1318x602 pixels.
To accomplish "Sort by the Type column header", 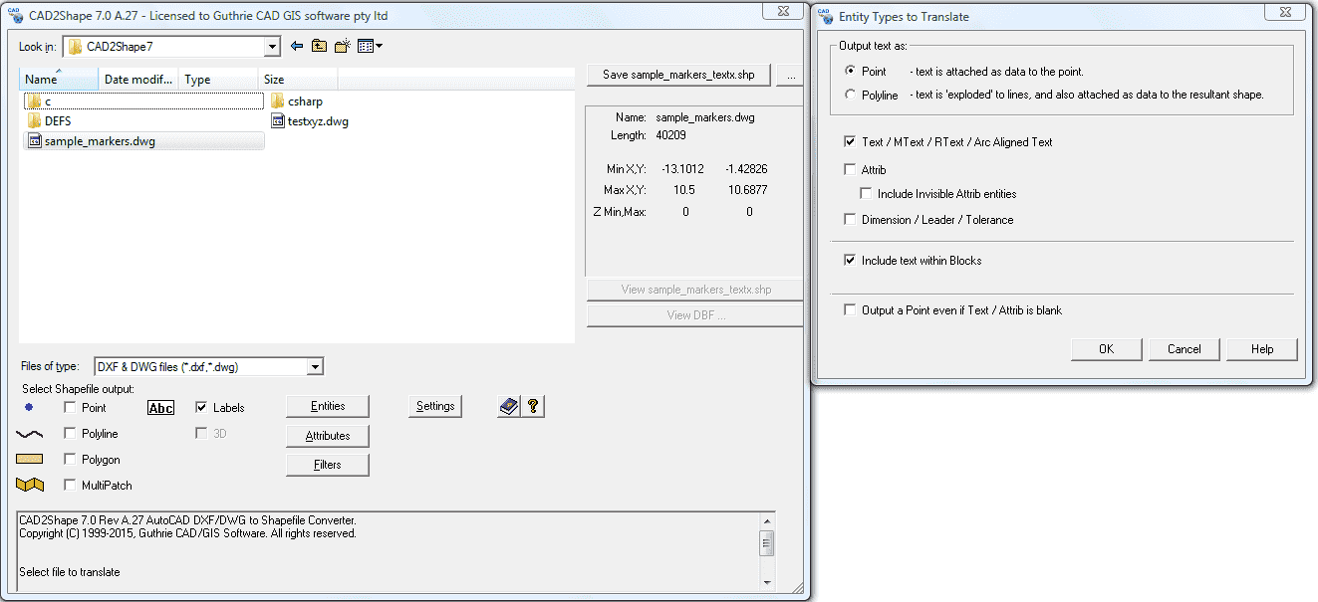I will 219,80.
